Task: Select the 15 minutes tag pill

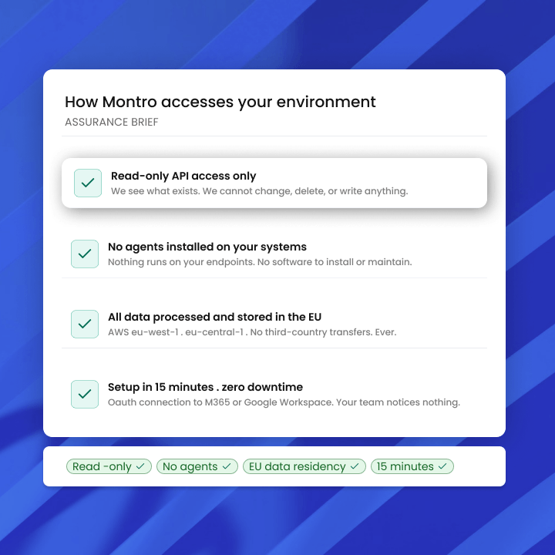Action: (x=412, y=466)
